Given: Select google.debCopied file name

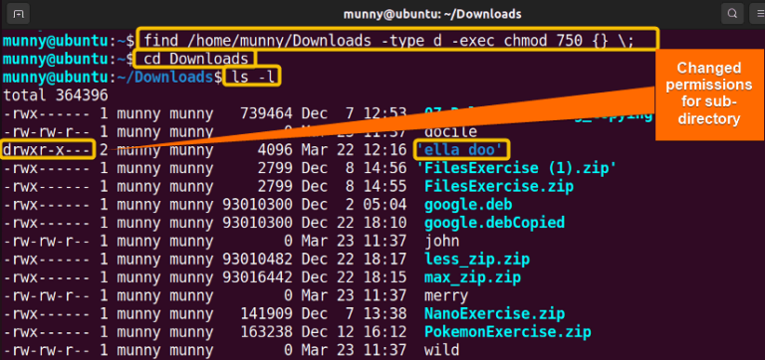Looking at the screenshot, I should [494, 222].
